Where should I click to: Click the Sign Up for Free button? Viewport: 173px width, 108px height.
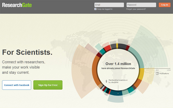48,85
